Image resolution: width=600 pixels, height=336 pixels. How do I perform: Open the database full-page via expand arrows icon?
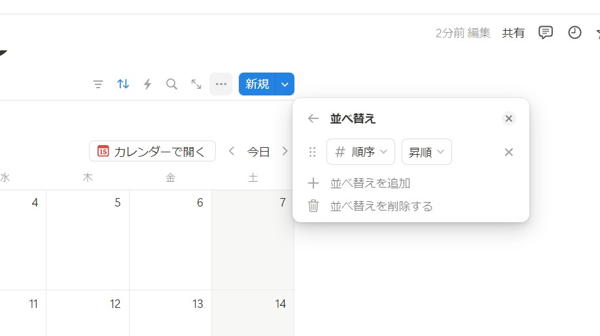[x=196, y=84]
